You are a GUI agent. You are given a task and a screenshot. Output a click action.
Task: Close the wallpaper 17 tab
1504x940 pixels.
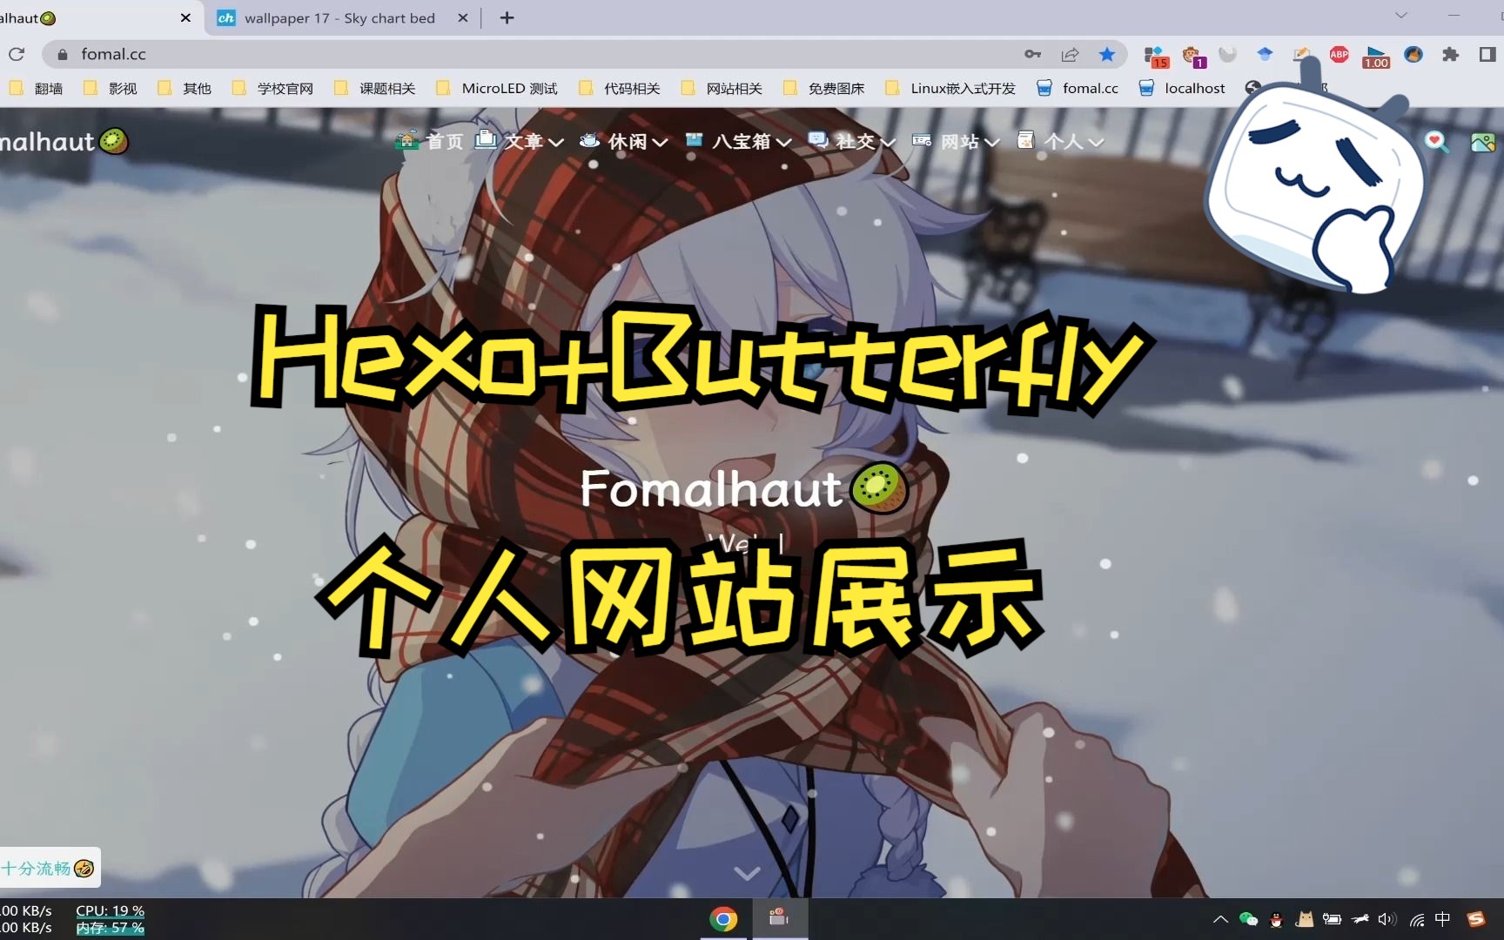point(463,18)
